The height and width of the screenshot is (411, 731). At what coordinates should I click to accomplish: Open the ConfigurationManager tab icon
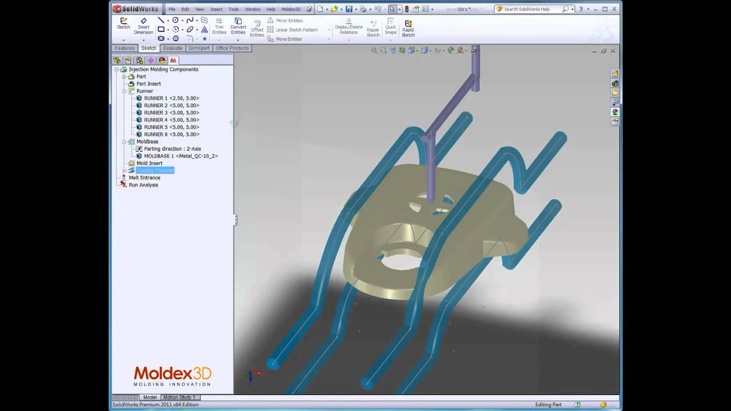[139, 60]
